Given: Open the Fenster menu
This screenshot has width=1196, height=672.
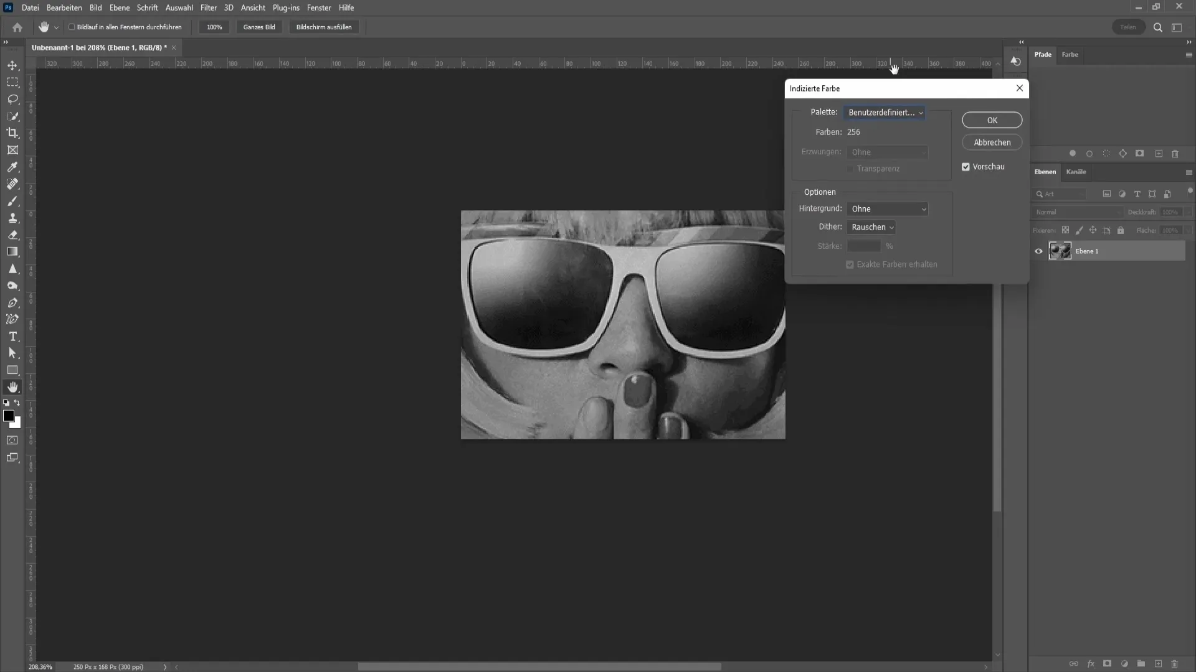Looking at the screenshot, I should tap(318, 7).
